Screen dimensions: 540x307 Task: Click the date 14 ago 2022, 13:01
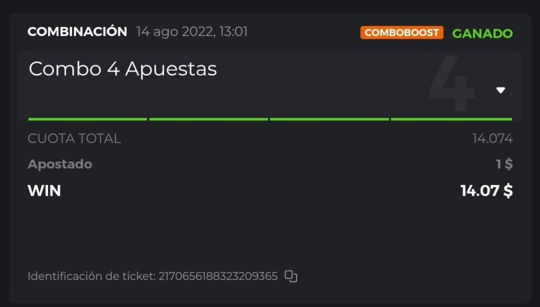[x=192, y=32]
